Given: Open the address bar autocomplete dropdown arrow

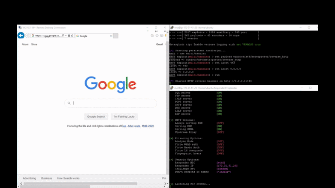Looking at the screenshot, I should tap(66, 36).
